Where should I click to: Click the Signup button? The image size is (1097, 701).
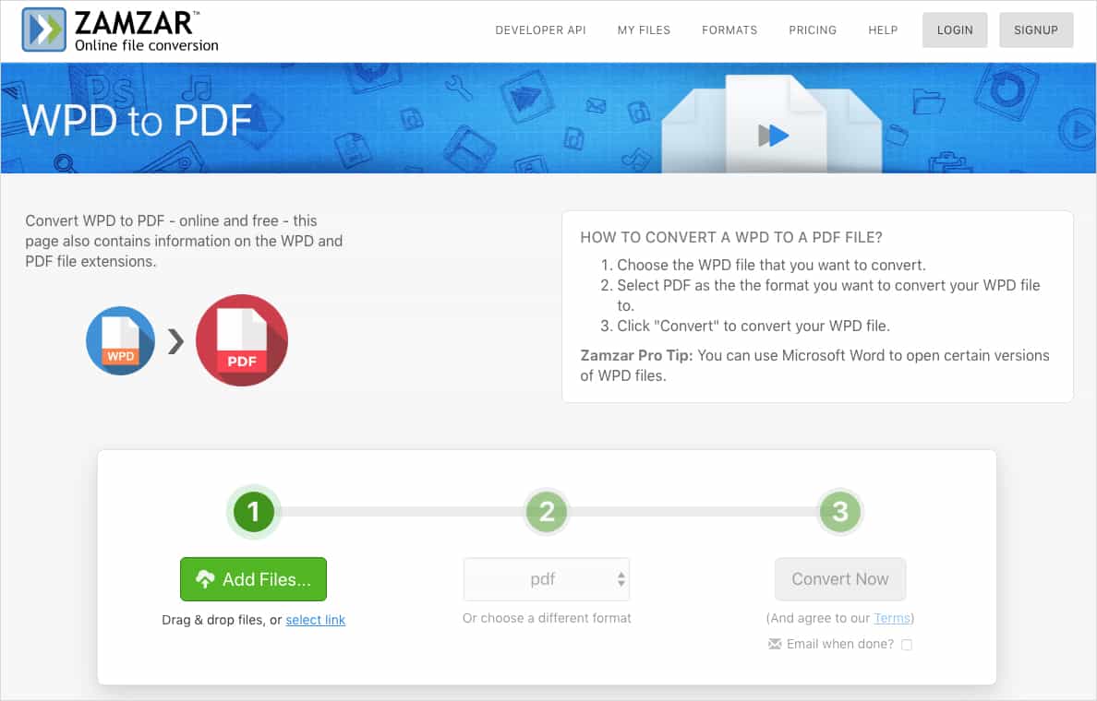1036,30
